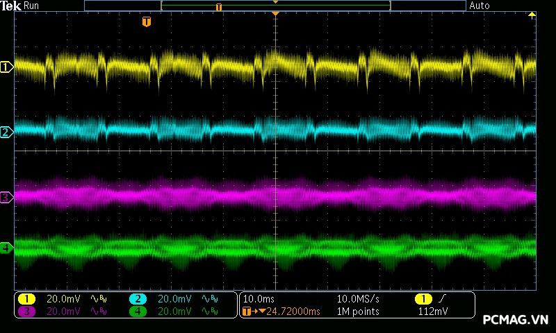
Task: Click the magenta channel 3 badge in readout
Action: tap(26, 311)
